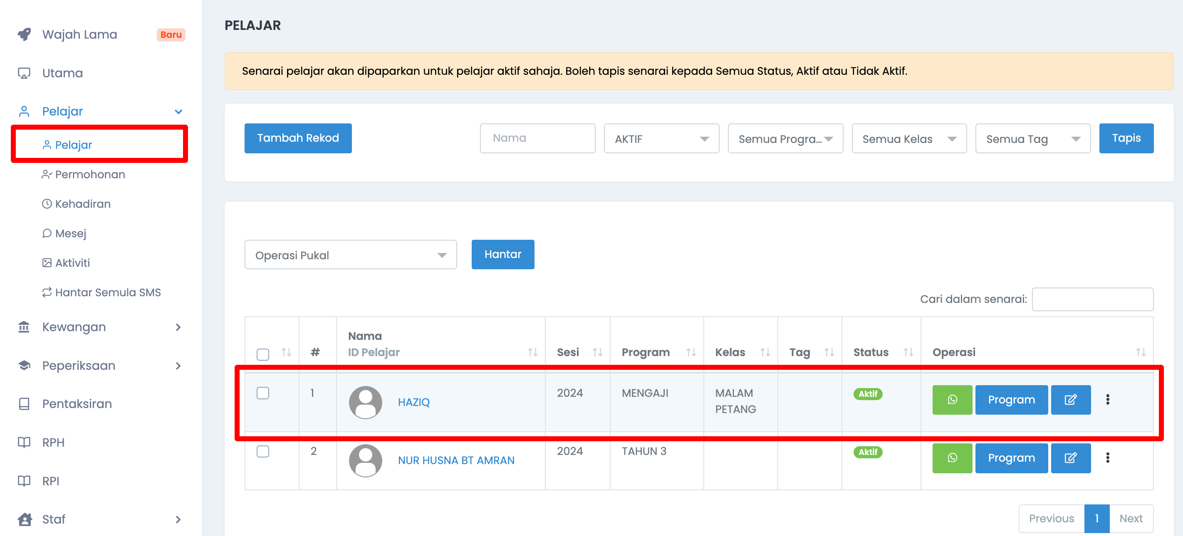Sort the table by Program
The height and width of the screenshot is (536, 1183).
(690, 352)
